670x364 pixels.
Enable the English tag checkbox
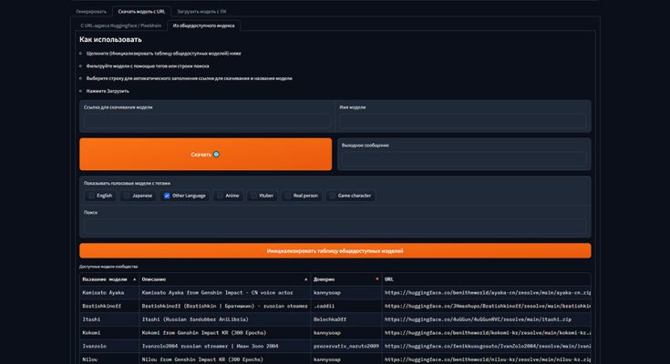pos(89,196)
